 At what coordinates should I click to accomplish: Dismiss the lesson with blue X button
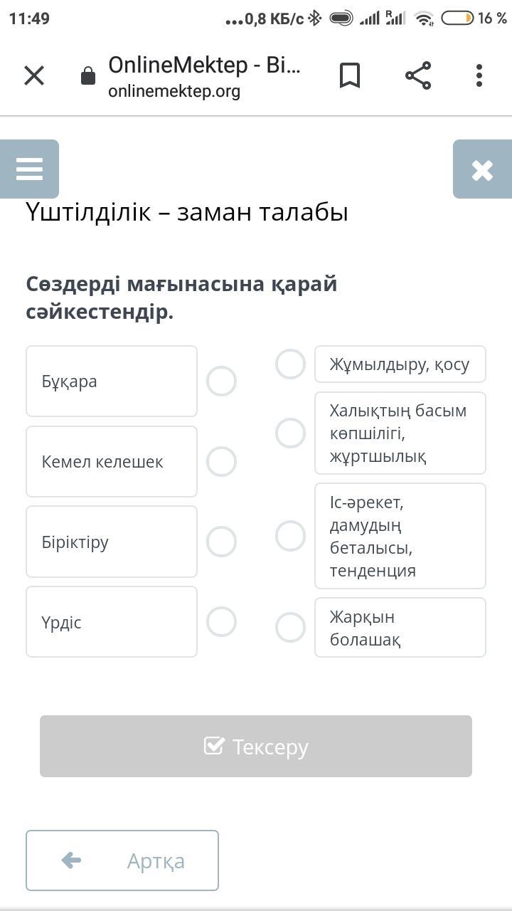point(482,169)
